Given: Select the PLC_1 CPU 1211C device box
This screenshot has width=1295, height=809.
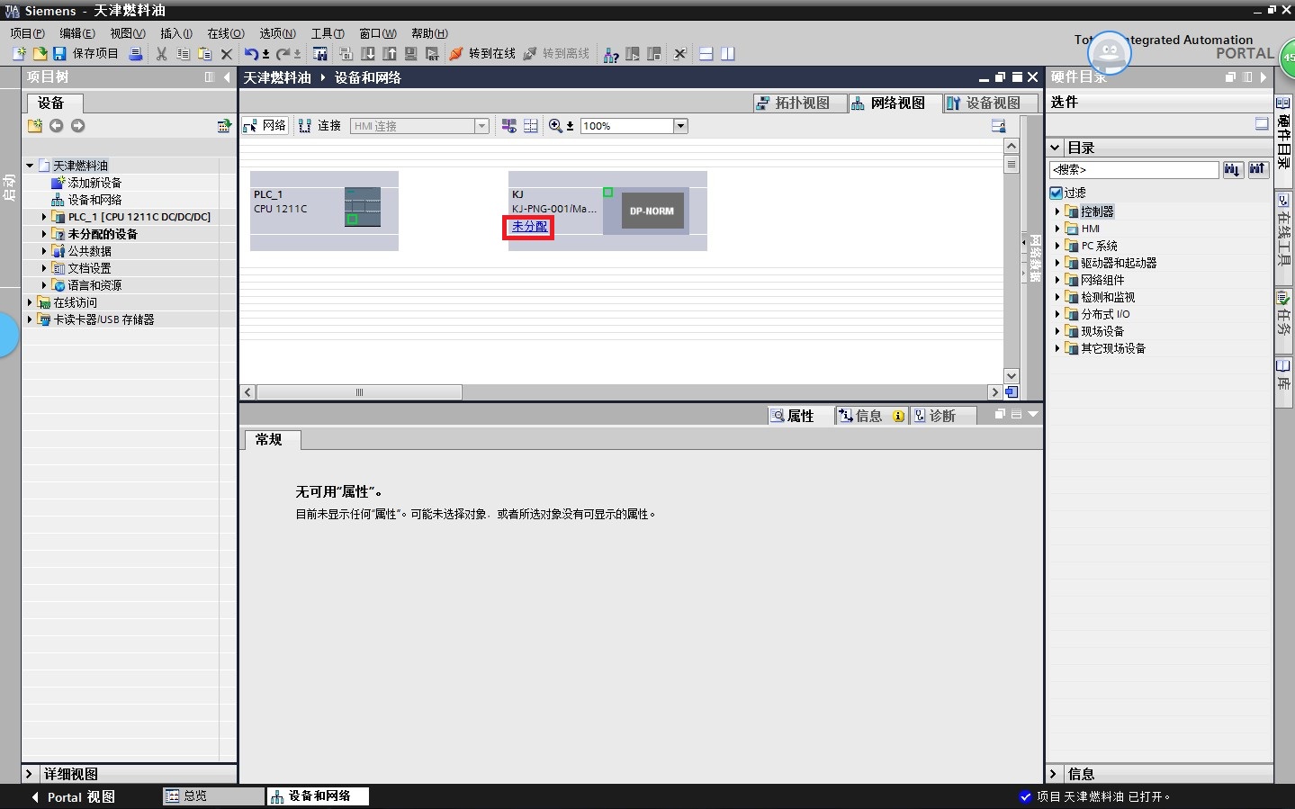Looking at the screenshot, I should (324, 211).
